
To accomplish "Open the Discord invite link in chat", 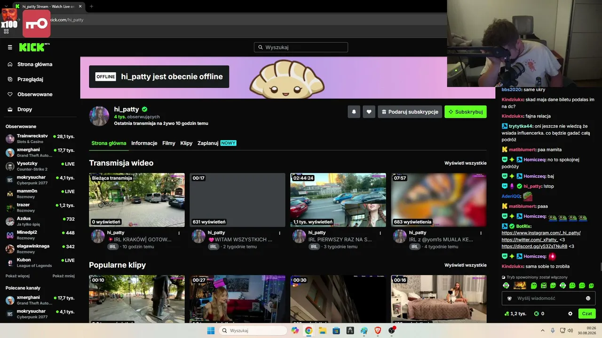I will coord(534,246).
